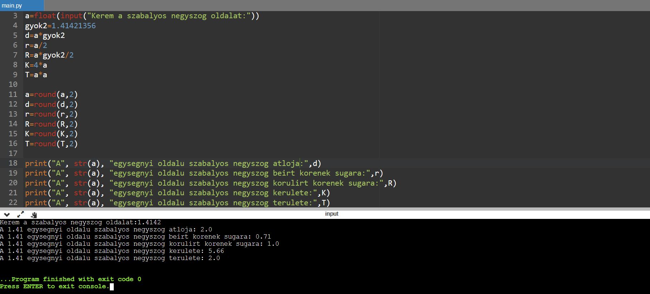Click the console output line showing kerulete: 5.66
650x294 pixels.
[112, 251]
